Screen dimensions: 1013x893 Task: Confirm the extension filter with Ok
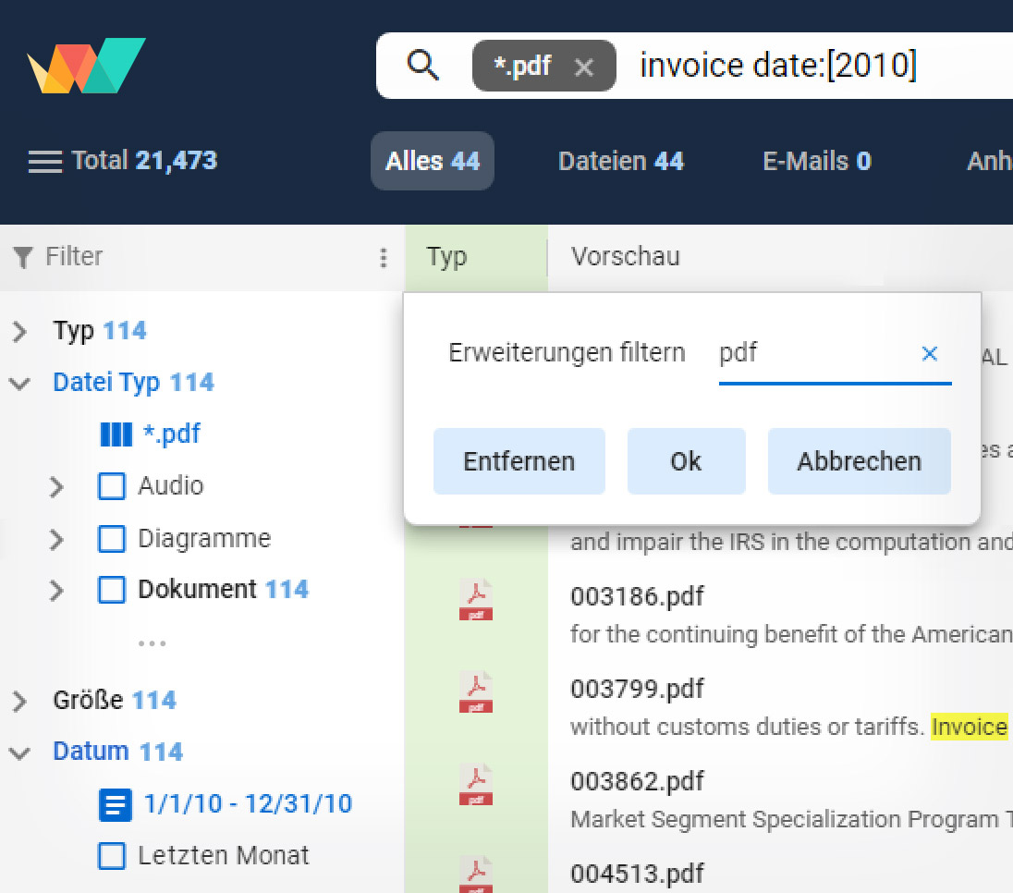tap(686, 461)
